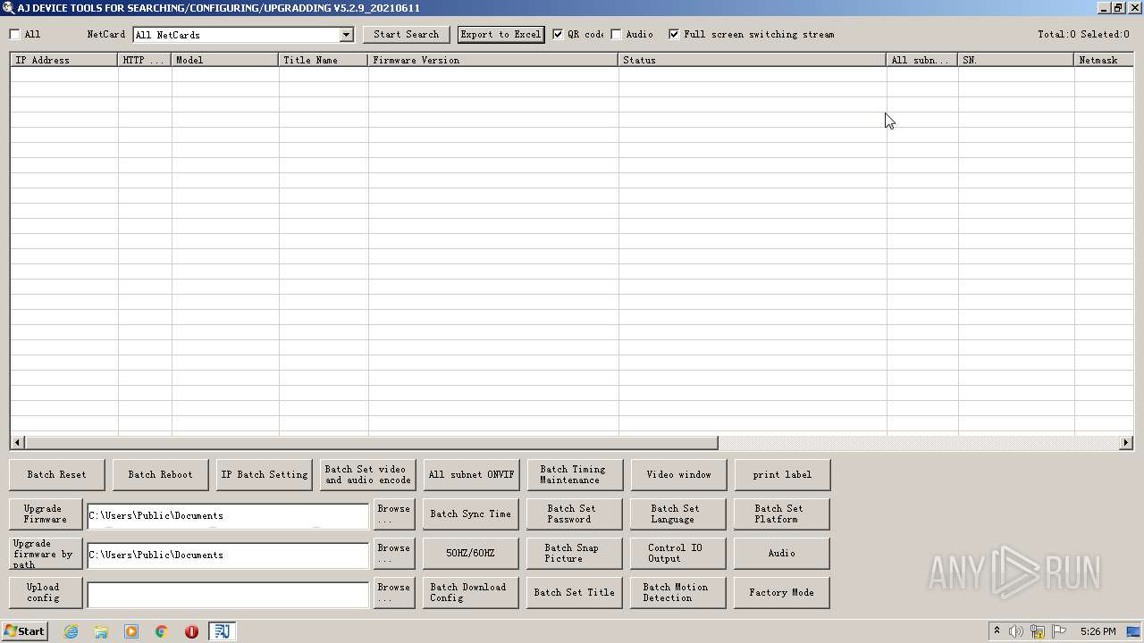Image resolution: width=1144 pixels, height=643 pixels.
Task: Click the Audio button in the bottom panel
Action: (x=782, y=554)
